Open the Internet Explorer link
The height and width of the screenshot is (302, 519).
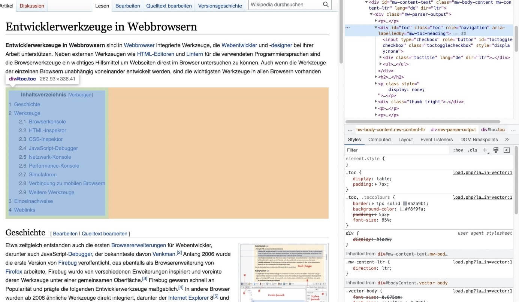(188, 298)
